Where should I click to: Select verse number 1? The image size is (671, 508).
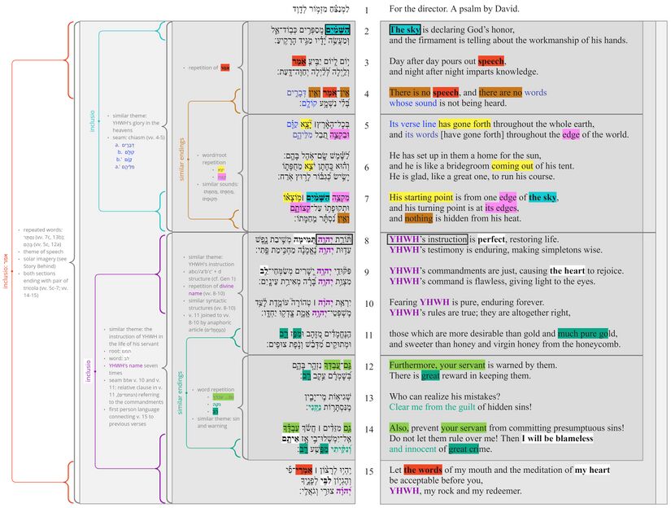point(367,10)
